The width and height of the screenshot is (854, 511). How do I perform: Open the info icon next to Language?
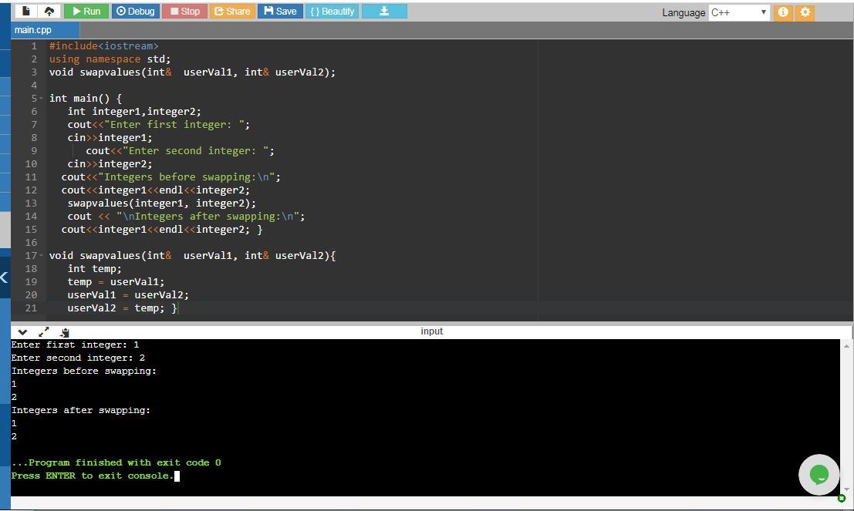[782, 12]
